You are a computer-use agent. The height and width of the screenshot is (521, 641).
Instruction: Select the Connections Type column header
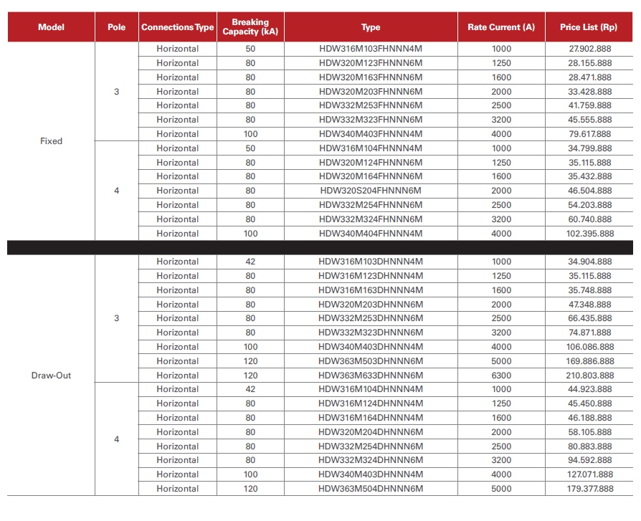coord(177,27)
